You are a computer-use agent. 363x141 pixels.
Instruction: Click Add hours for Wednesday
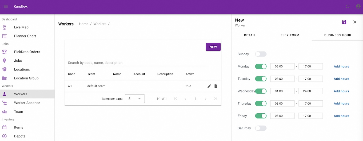point(341,91)
